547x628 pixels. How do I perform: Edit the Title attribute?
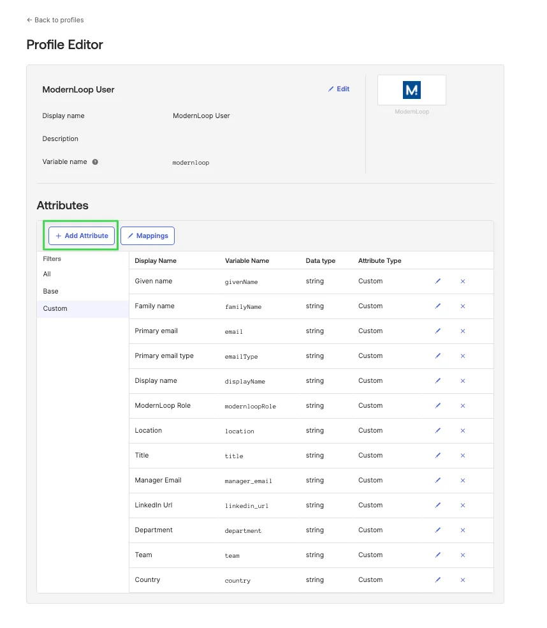click(x=438, y=456)
